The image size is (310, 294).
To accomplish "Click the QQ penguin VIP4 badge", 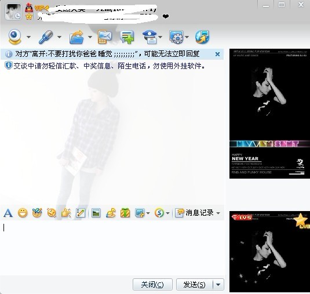I will tap(36, 8).
